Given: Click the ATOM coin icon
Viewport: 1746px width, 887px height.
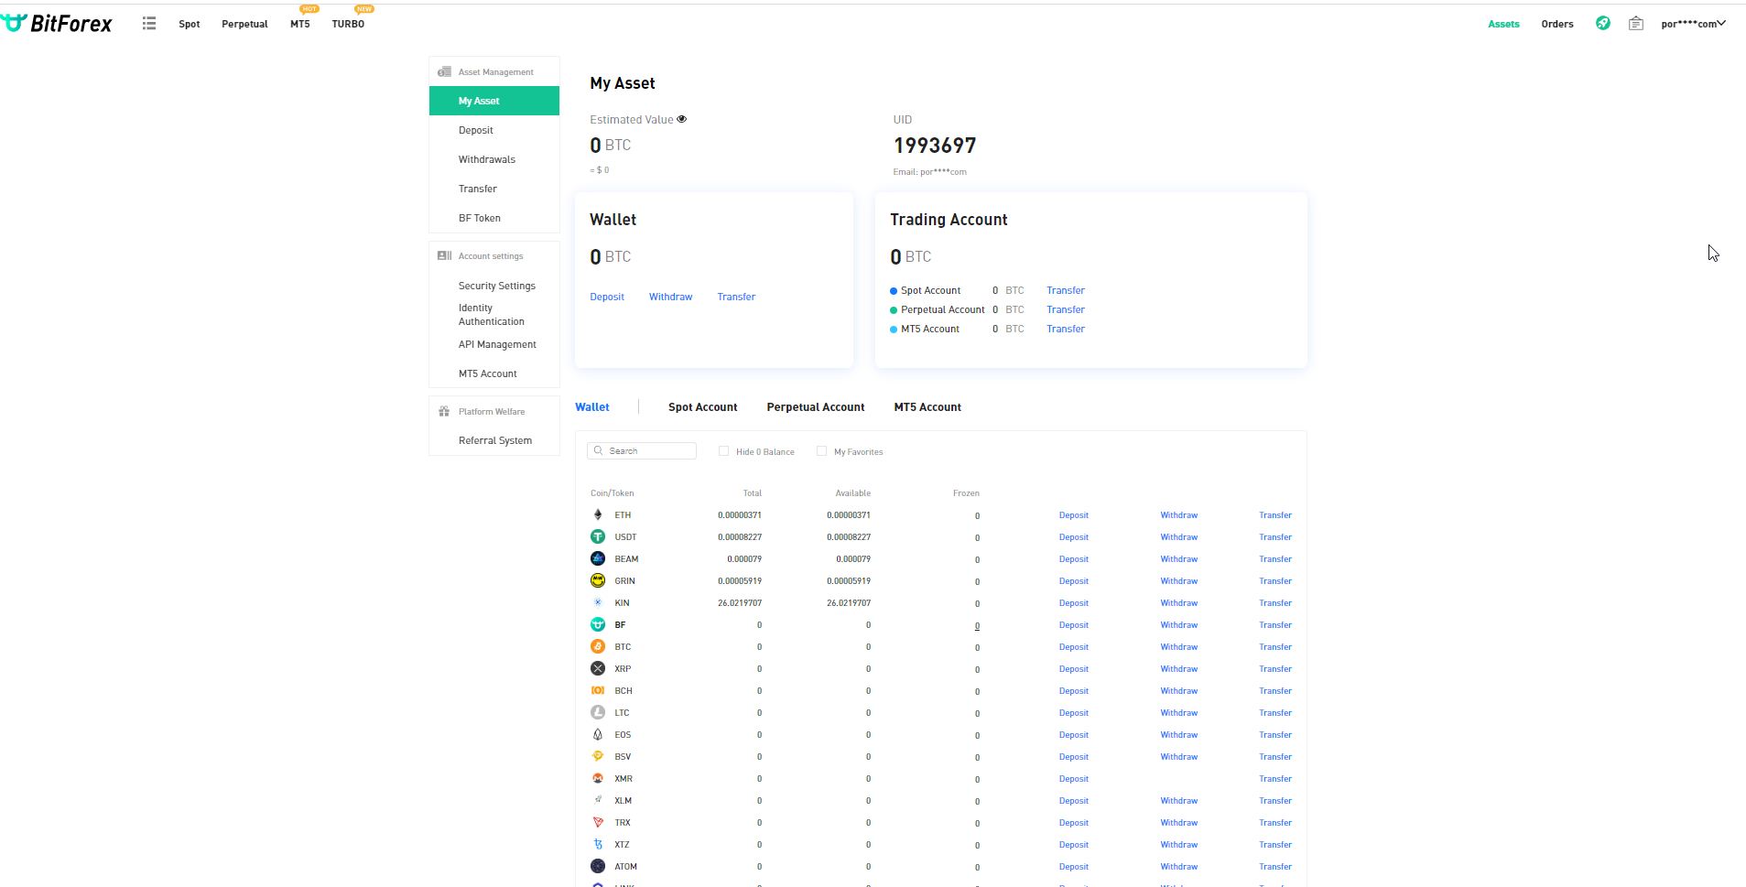Looking at the screenshot, I should (598, 866).
